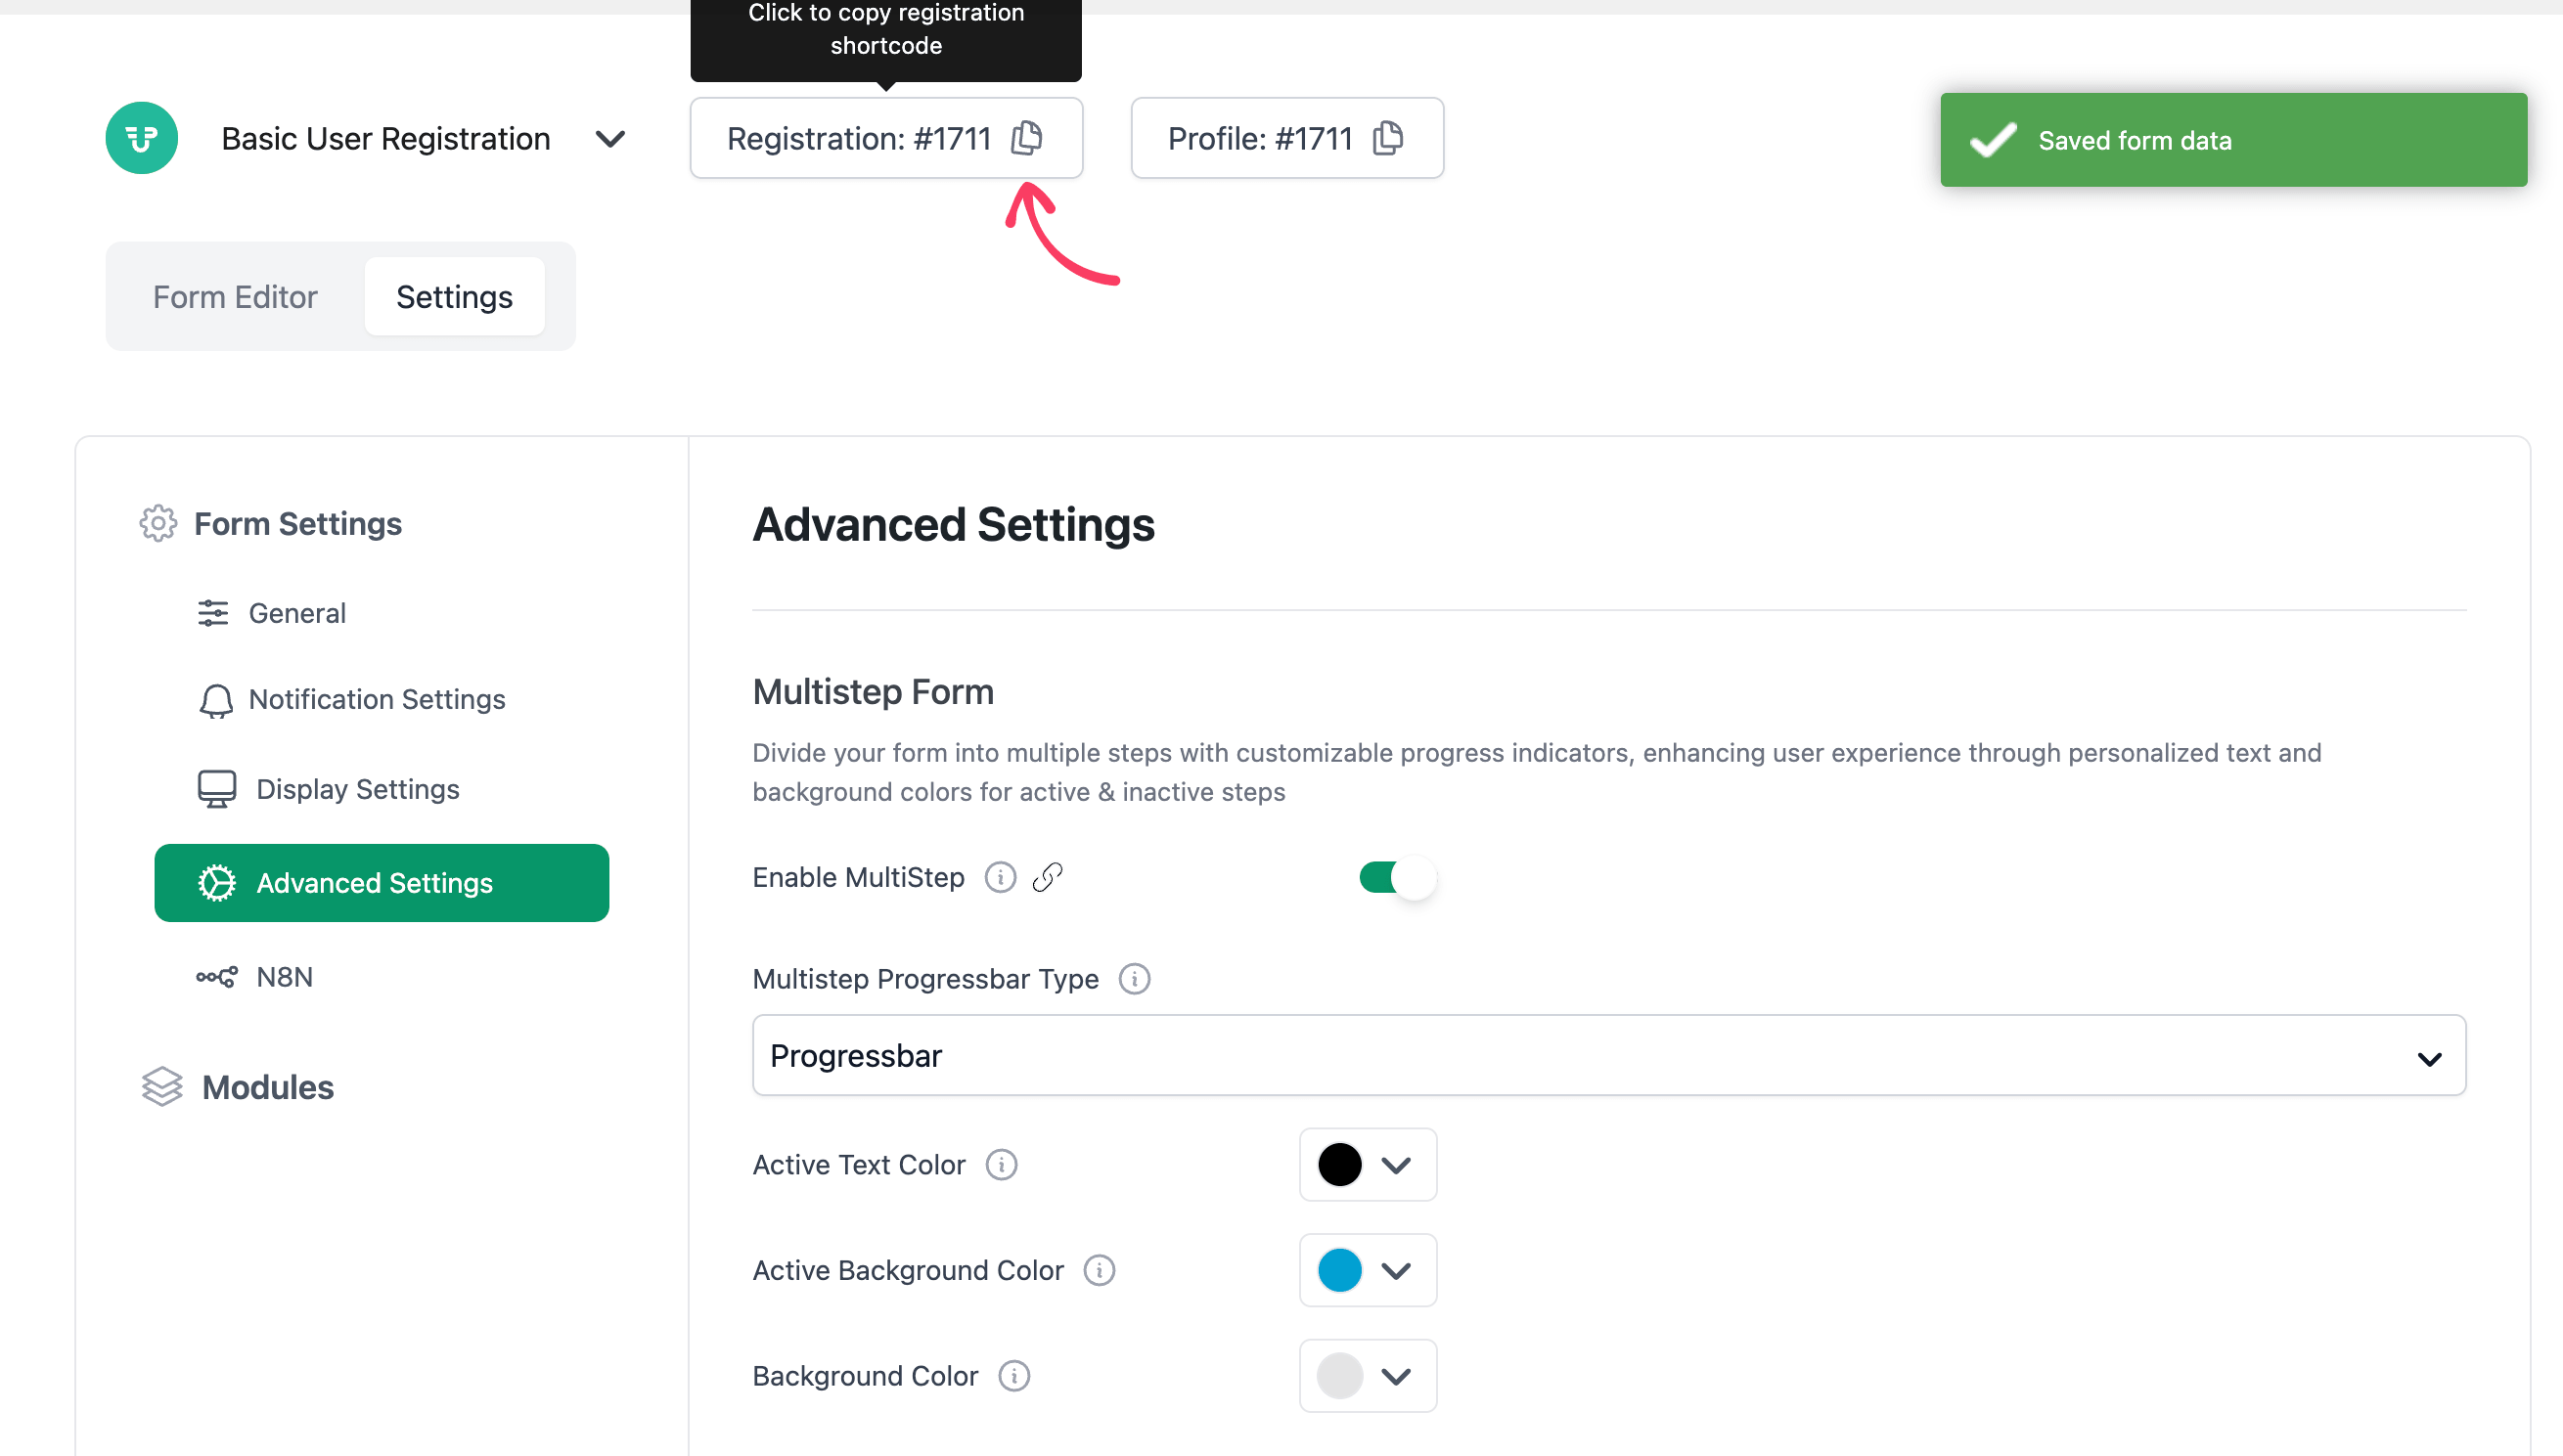Select the Settings tab
Screen dimensions: 2563x1456
tap(454, 296)
